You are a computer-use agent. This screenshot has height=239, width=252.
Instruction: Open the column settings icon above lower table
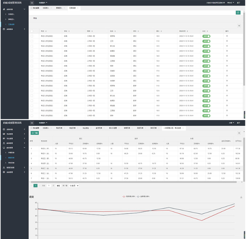[239, 133]
